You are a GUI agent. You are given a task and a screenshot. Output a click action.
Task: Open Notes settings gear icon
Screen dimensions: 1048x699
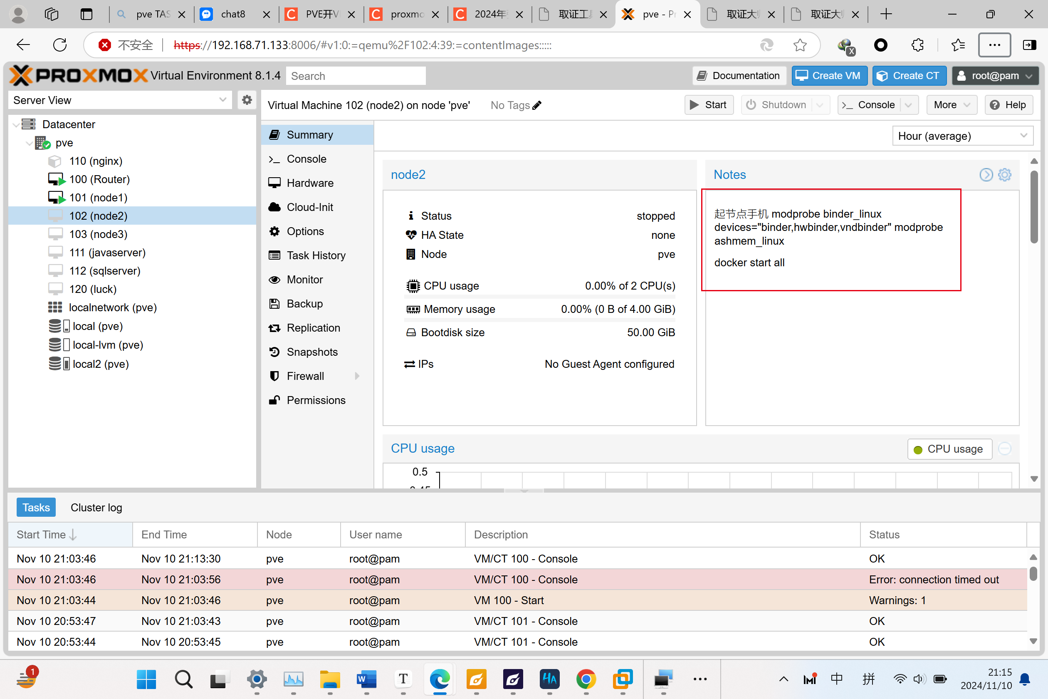1004,174
